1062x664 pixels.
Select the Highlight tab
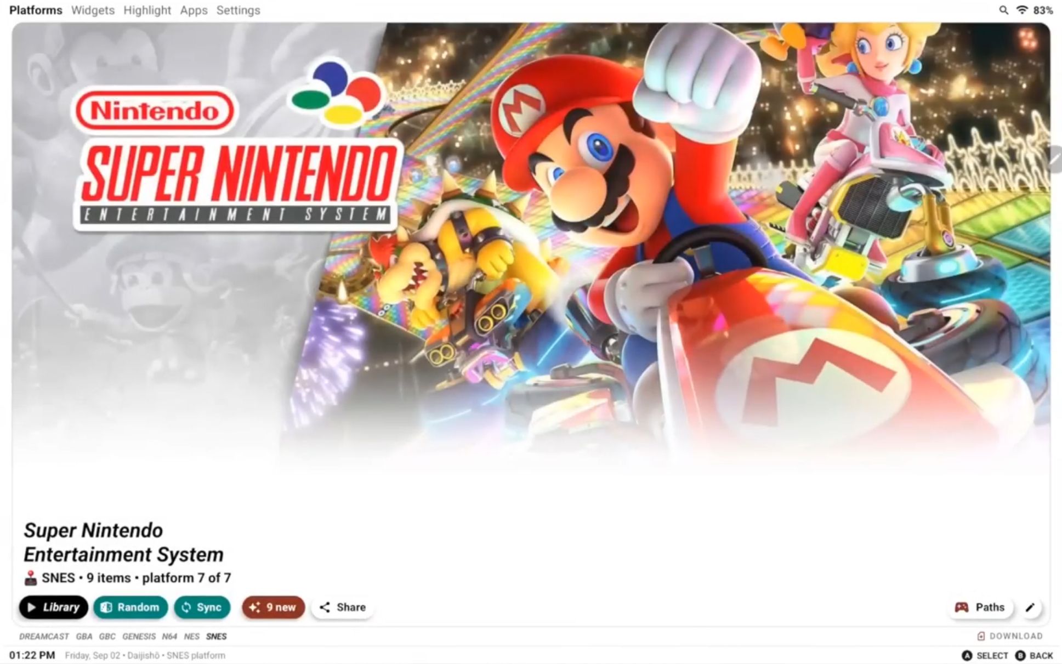click(x=147, y=10)
